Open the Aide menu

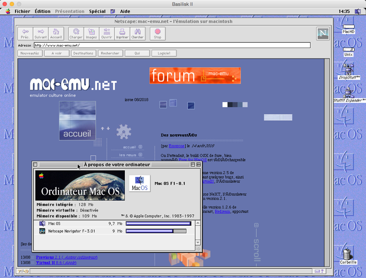[125, 11]
